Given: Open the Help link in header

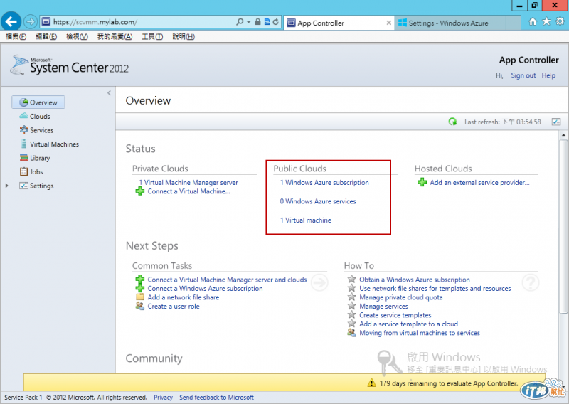Looking at the screenshot, I should coord(548,75).
